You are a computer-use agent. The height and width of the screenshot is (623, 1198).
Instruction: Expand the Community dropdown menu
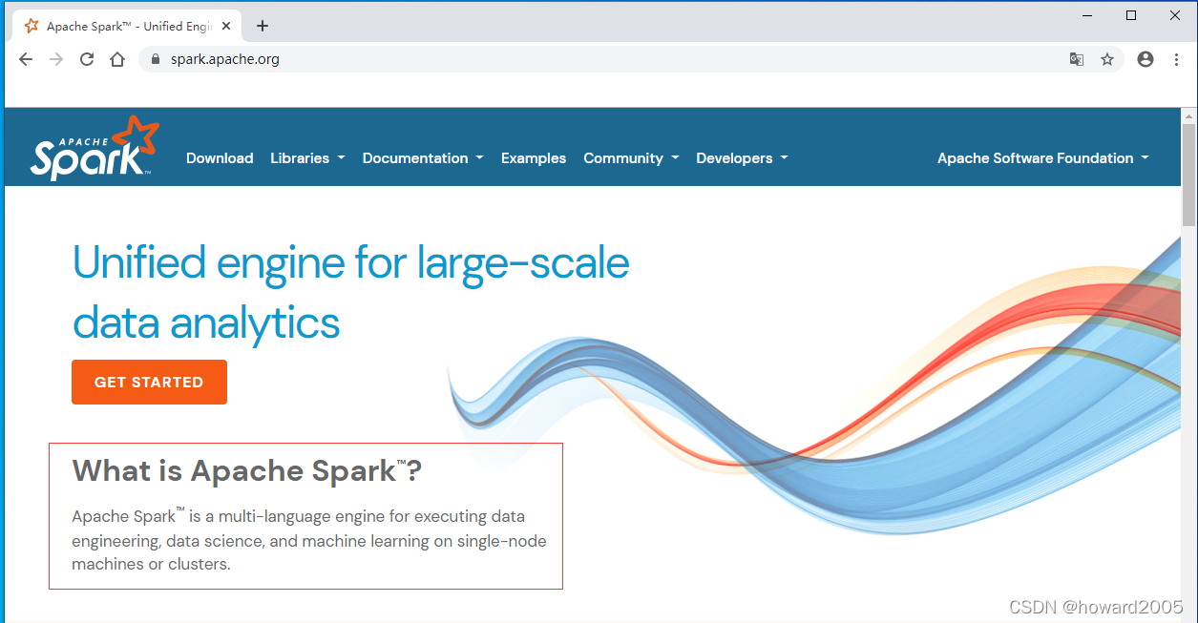[631, 158]
